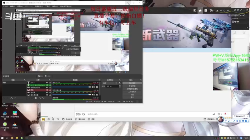Adjust the 麦克风/Aux volume slider
The height and width of the screenshot is (140, 250).
(72, 87)
